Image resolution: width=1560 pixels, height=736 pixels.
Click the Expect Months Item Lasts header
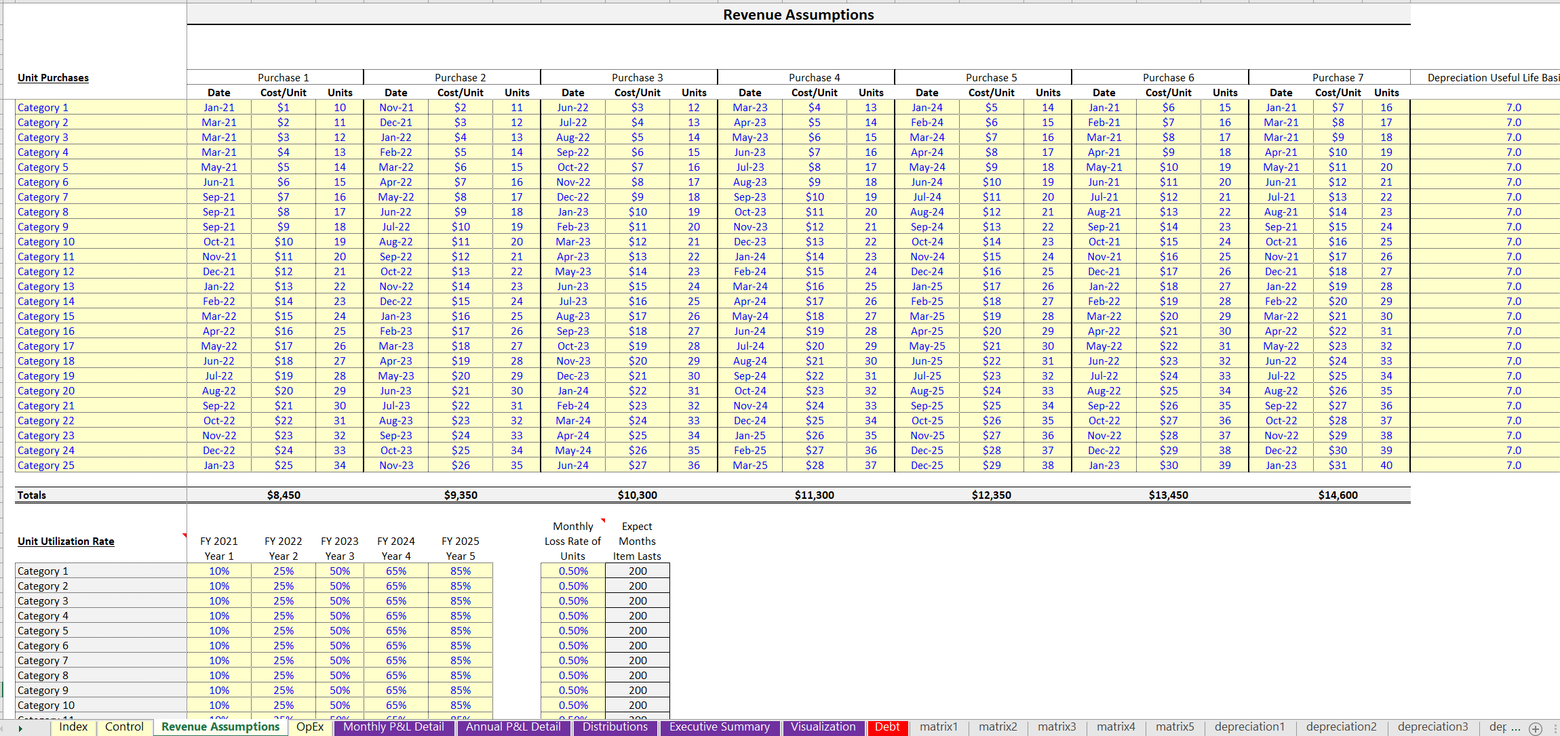[638, 541]
